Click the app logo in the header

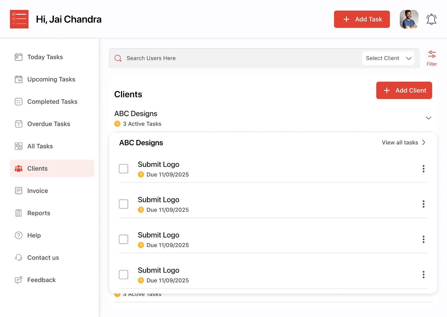click(x=19, y=19)
